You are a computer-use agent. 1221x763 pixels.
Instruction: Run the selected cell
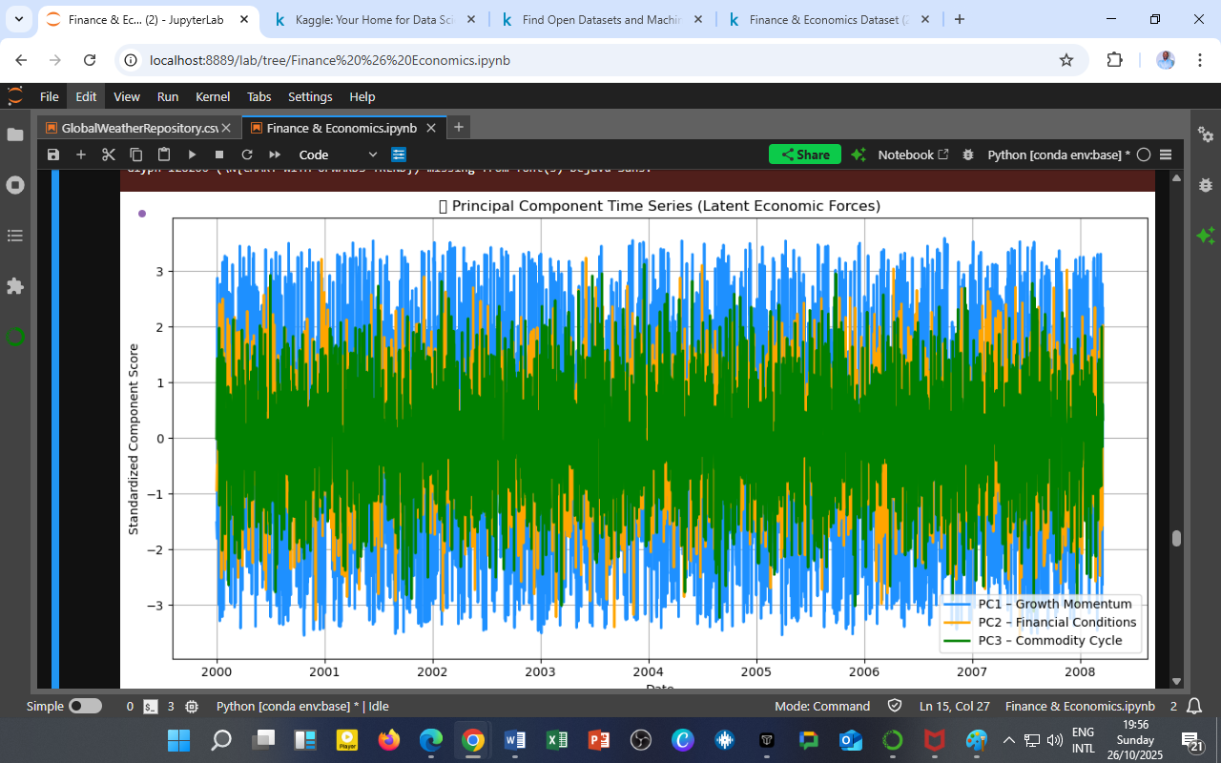click(x=192, y=155)
